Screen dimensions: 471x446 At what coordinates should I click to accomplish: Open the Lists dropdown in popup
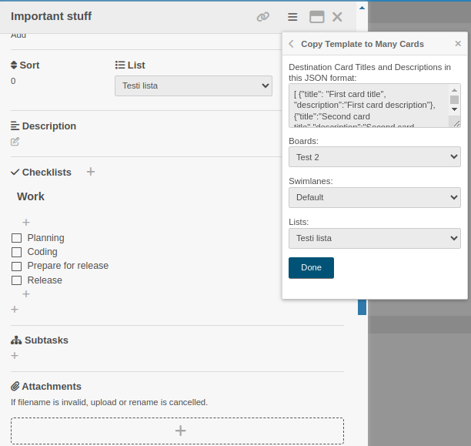pos(374,238)
